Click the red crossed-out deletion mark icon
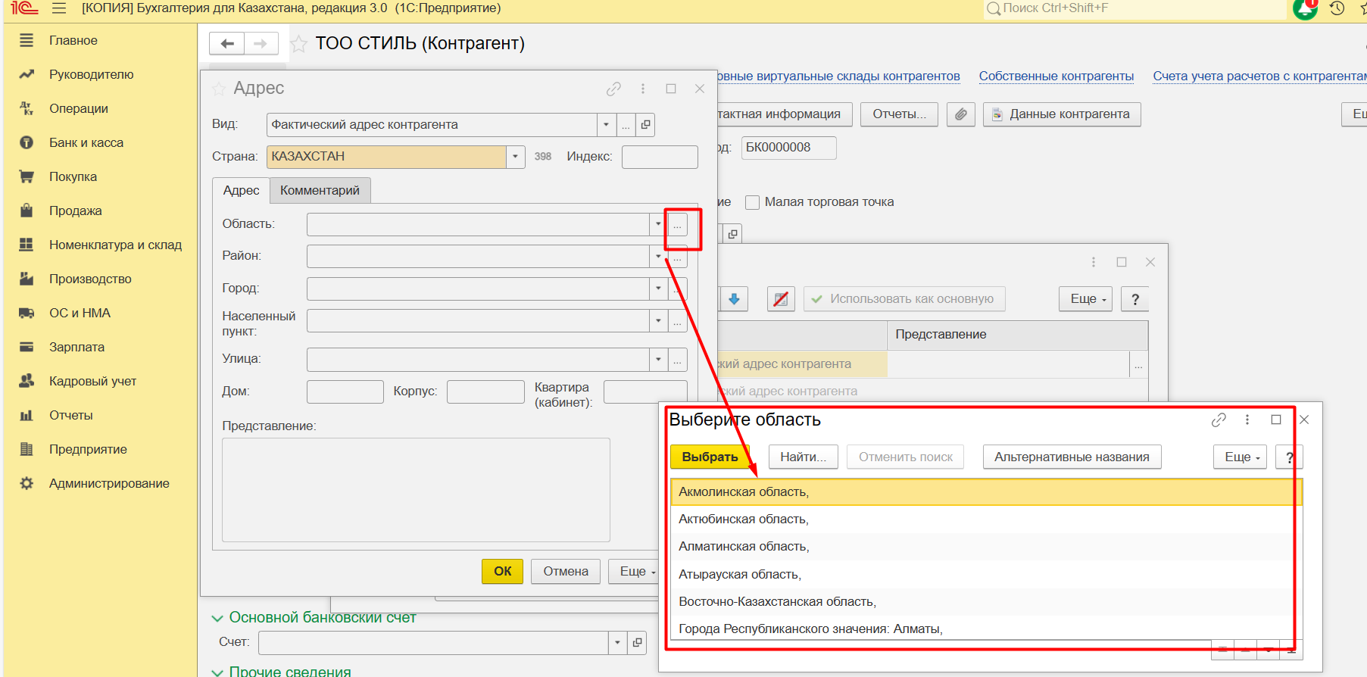The height and width of the screenshot is (677, 1367). point(780,299)
